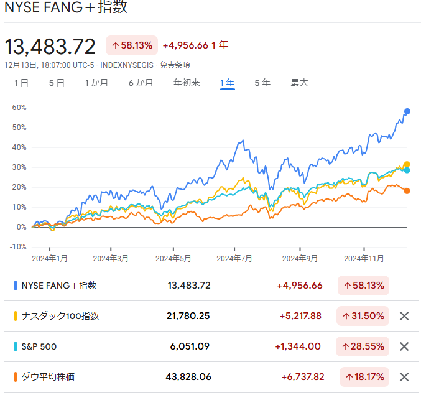The width and height of the screenshot is (421, 395).
Task: Click the 50% y-axis label
Action: tap(19, 128)
